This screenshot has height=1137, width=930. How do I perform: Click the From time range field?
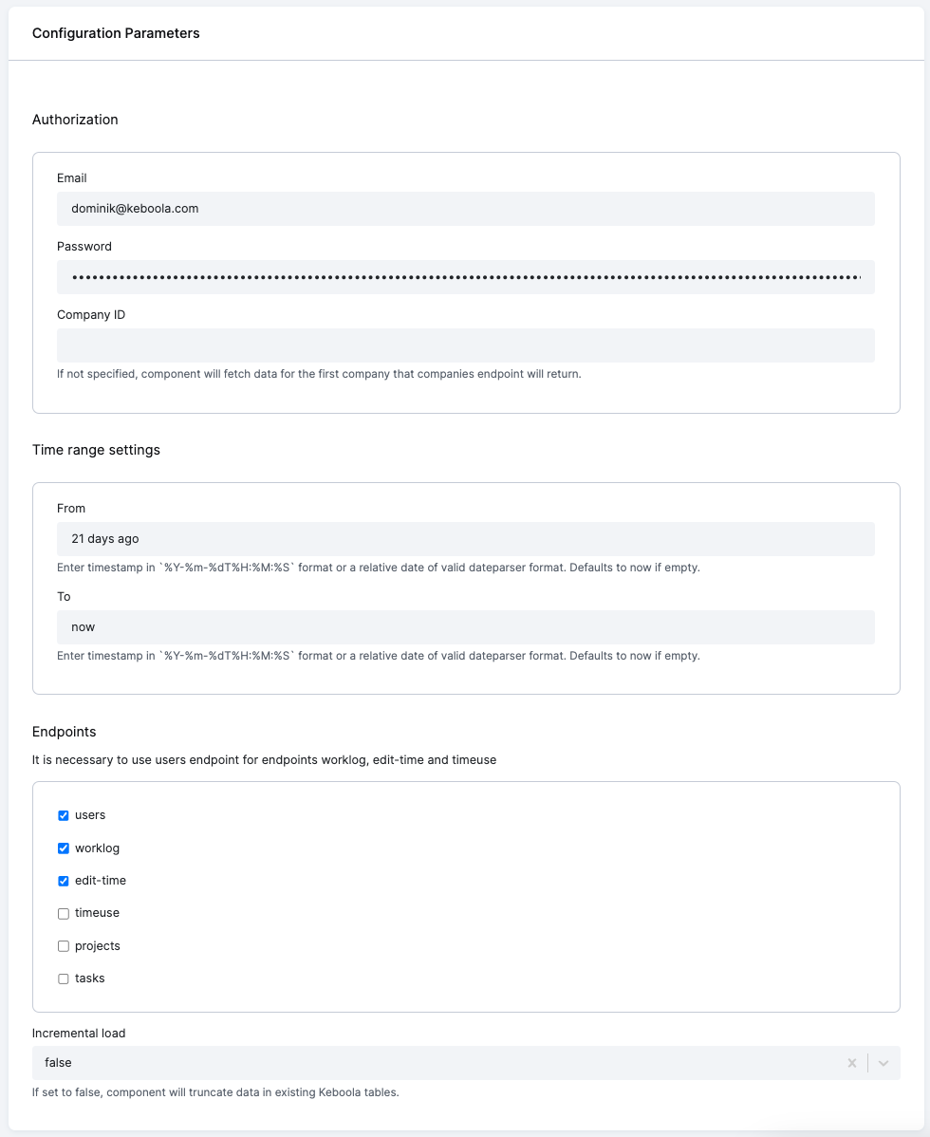point(465,539)
